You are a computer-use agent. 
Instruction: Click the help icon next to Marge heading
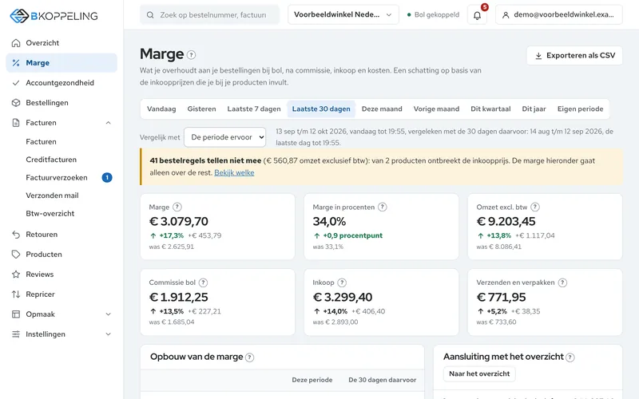(x=191, y=54)
